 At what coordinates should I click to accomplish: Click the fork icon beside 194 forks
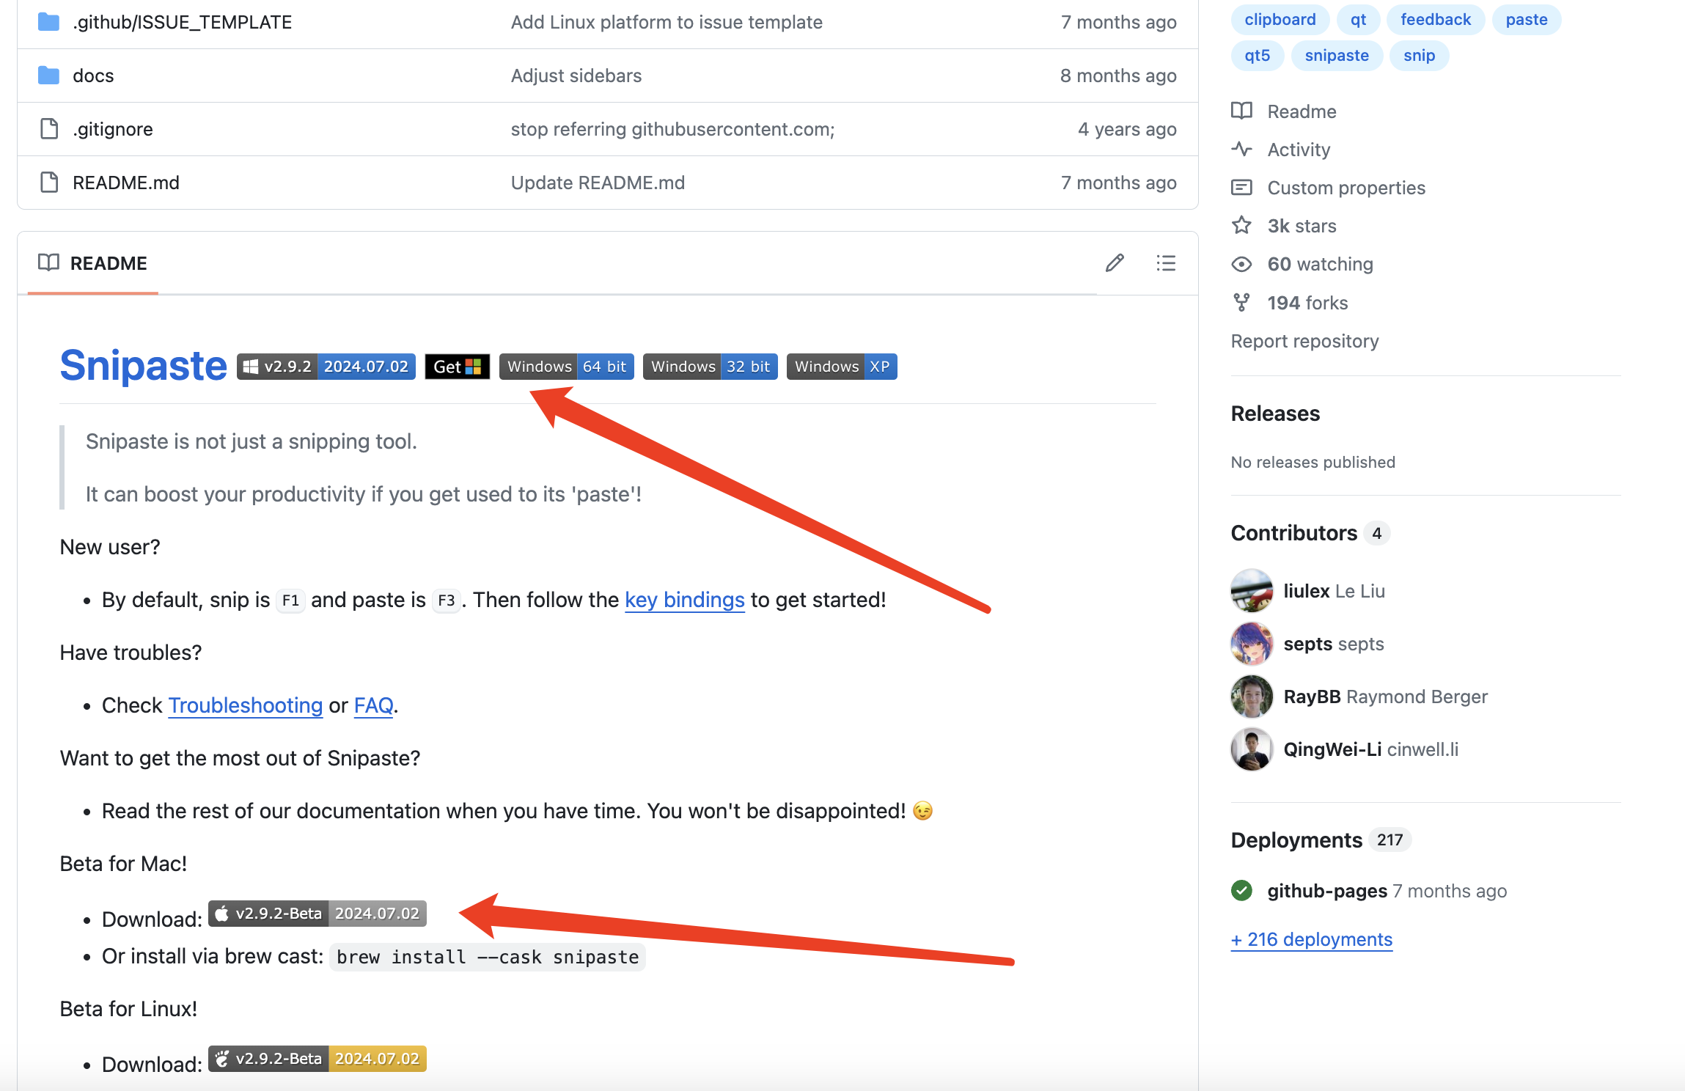[1241, 303]
